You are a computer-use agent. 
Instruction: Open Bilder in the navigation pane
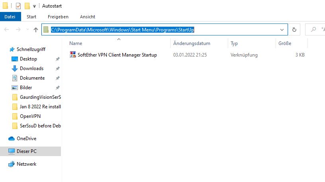[x=26, y=88]
